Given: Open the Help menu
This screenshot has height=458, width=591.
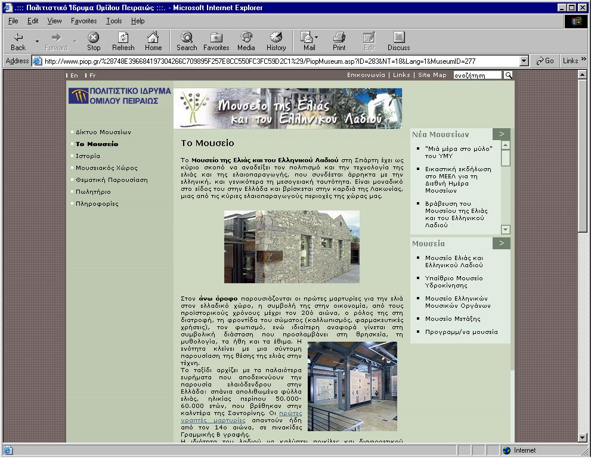Looking at the screenshot, I should pyautogui.click(x=138, y=21).
